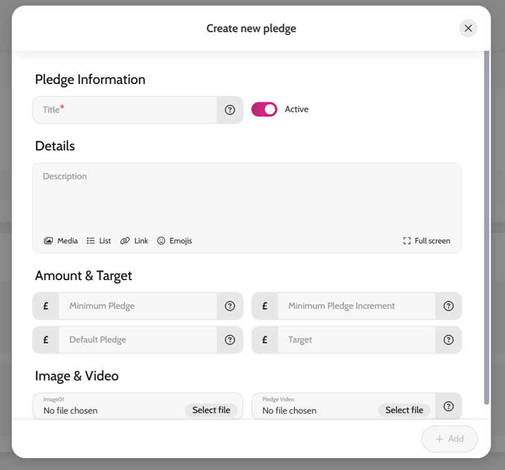The image size is (505, 470).
Task: Expand description editor to Full screen
Action: point(427,241)
